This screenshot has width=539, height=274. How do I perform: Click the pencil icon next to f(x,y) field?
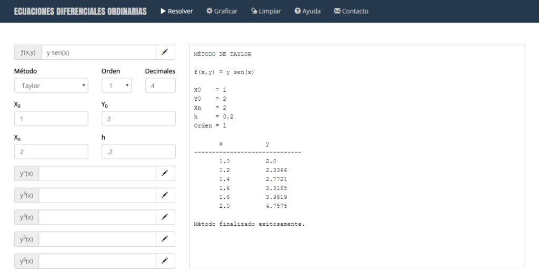(165, 52)
